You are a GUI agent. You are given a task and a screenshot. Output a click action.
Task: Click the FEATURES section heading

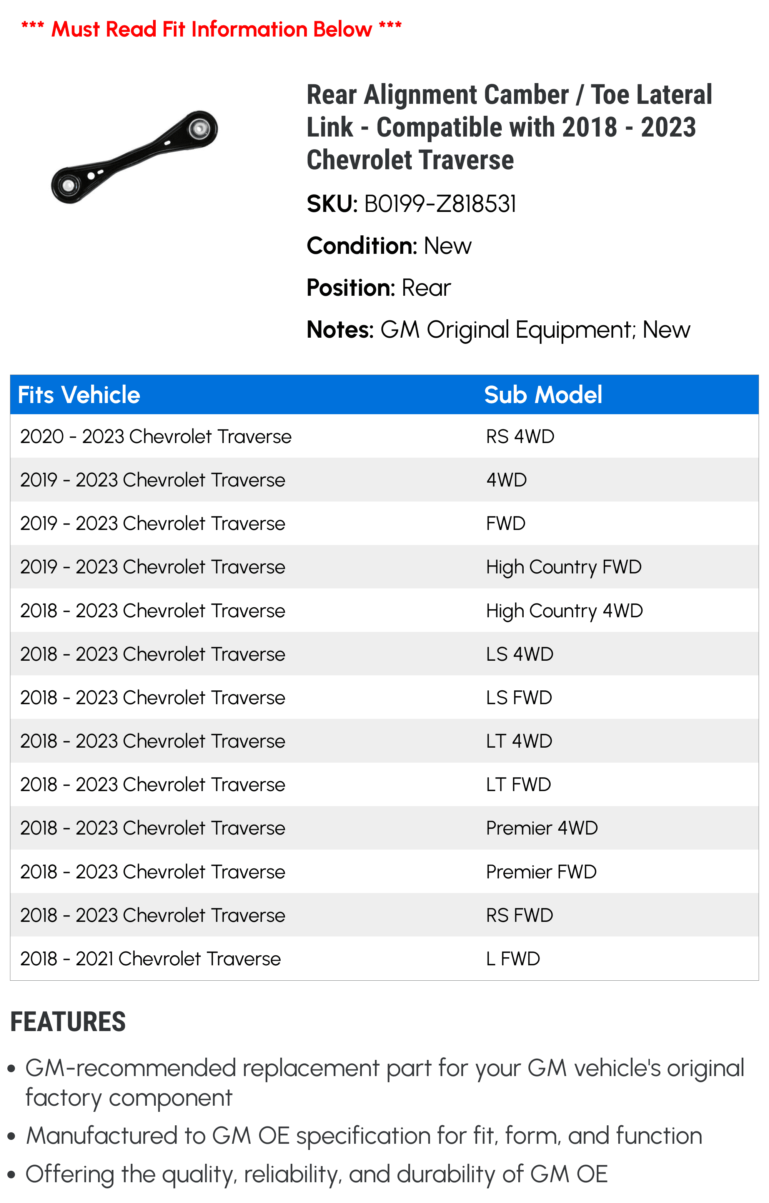click(68, 1021)
